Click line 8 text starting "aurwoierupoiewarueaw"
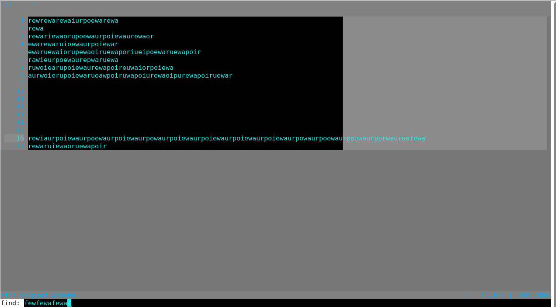This screenshot has height=307, width=556. pyautogui.click(x=130, y=75)
